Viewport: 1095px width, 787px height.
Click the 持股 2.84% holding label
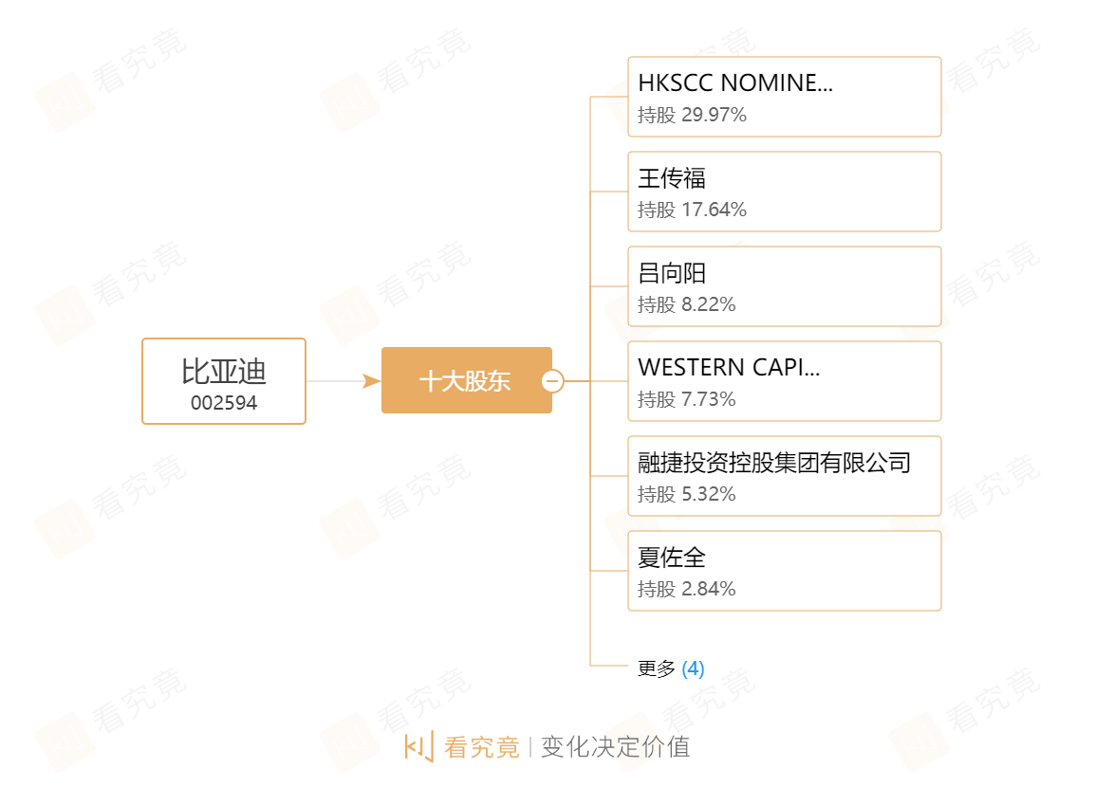point(686,589)
